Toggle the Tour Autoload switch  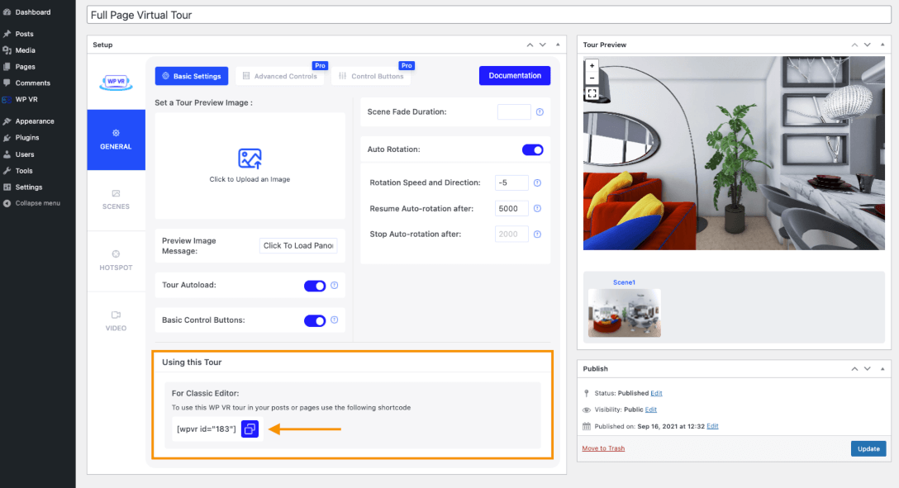315,286
